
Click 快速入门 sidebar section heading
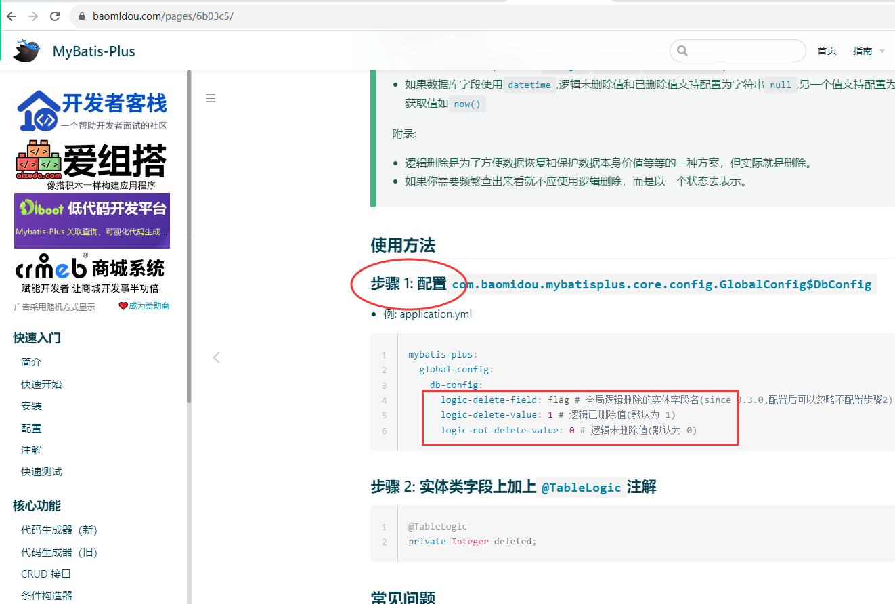37,338
